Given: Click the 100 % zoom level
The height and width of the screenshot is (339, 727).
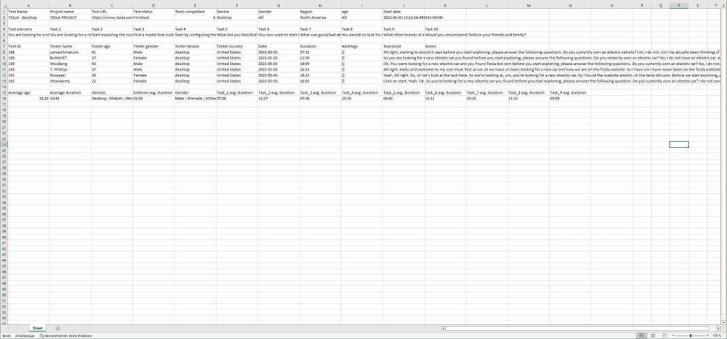Looking at the screenshot, I should tap(717, 336).
